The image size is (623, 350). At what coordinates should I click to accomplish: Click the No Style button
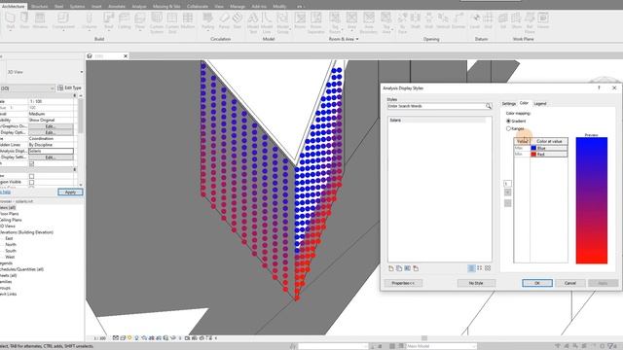[x=476, y=283]
